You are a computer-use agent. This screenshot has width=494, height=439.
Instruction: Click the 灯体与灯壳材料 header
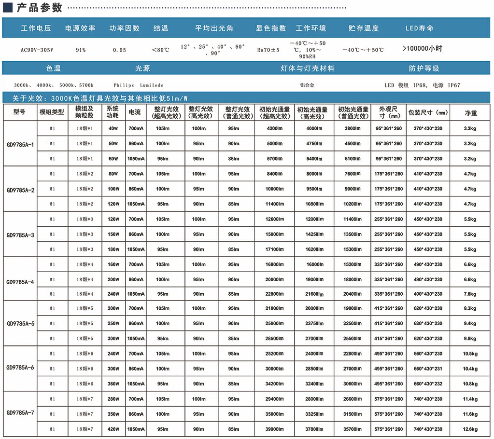click(x=308, y=69)
